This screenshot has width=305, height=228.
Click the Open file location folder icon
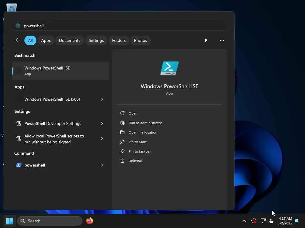click(122, 132)
